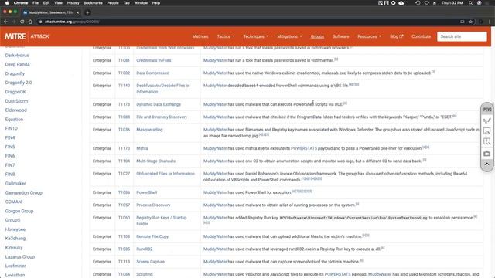Screen dimensions: 495x278
Task: Open File and Directory Discovery technique
Action: coord(162,117)
